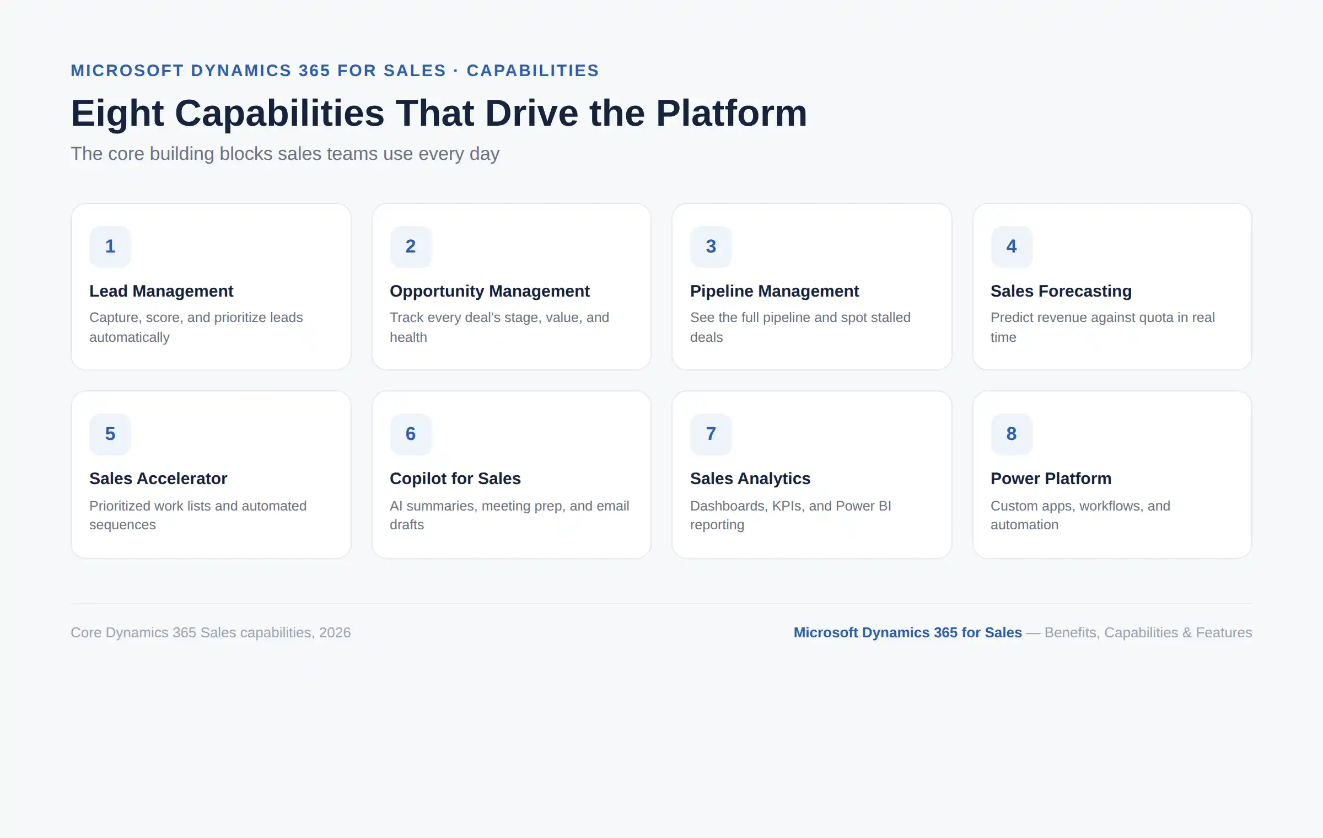Click footer note "Core Dynamics 365 Sales capabilities, 2026"
Image resolution: width=1323 pixels, height=838 pixels.
click(211, 632)
